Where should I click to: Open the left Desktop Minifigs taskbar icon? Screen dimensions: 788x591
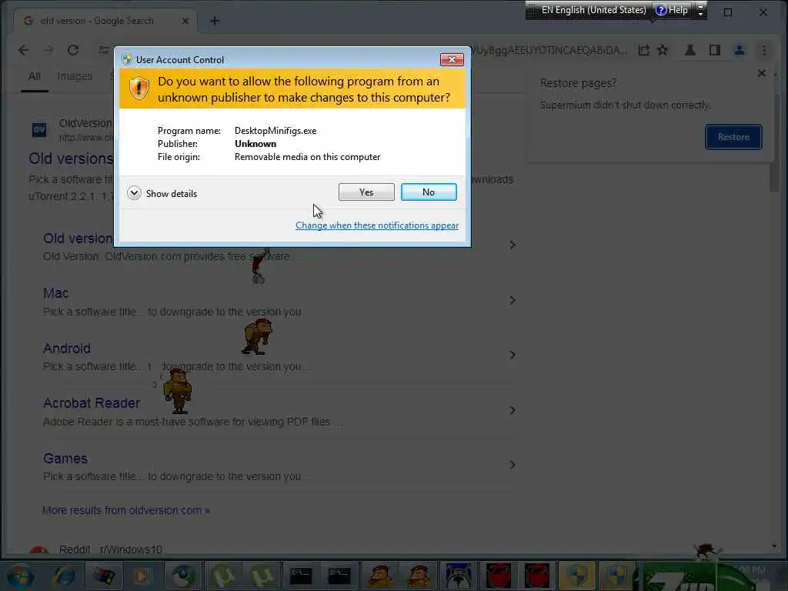(380, 576)
